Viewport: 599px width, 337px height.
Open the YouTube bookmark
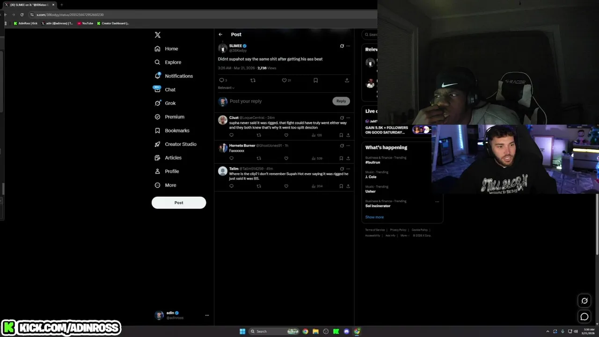point(85,23)
